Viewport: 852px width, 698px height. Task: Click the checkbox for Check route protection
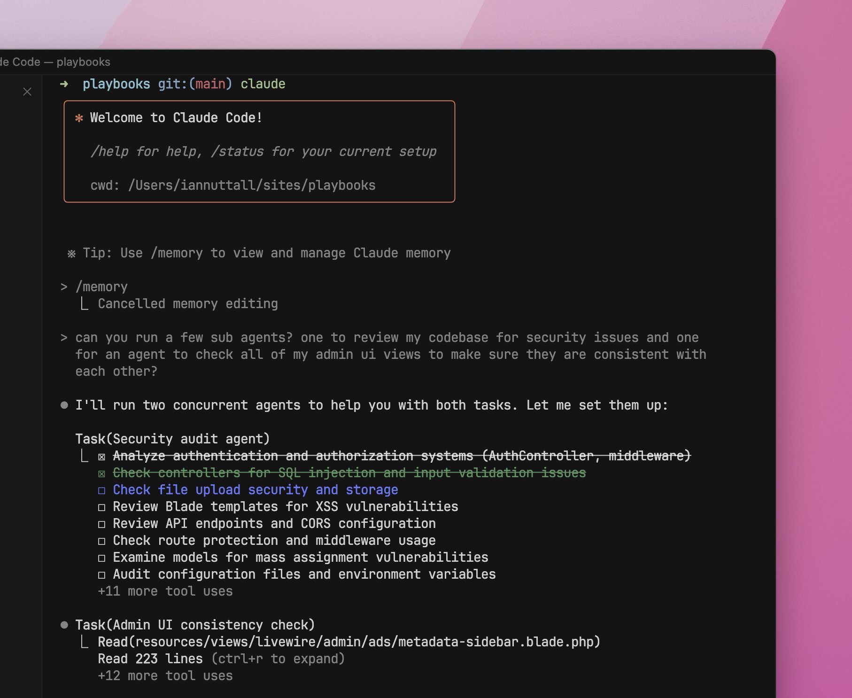point(101,541)
